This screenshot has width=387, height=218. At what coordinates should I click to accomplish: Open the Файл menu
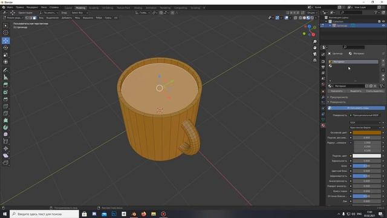click(x=10, y=7)
